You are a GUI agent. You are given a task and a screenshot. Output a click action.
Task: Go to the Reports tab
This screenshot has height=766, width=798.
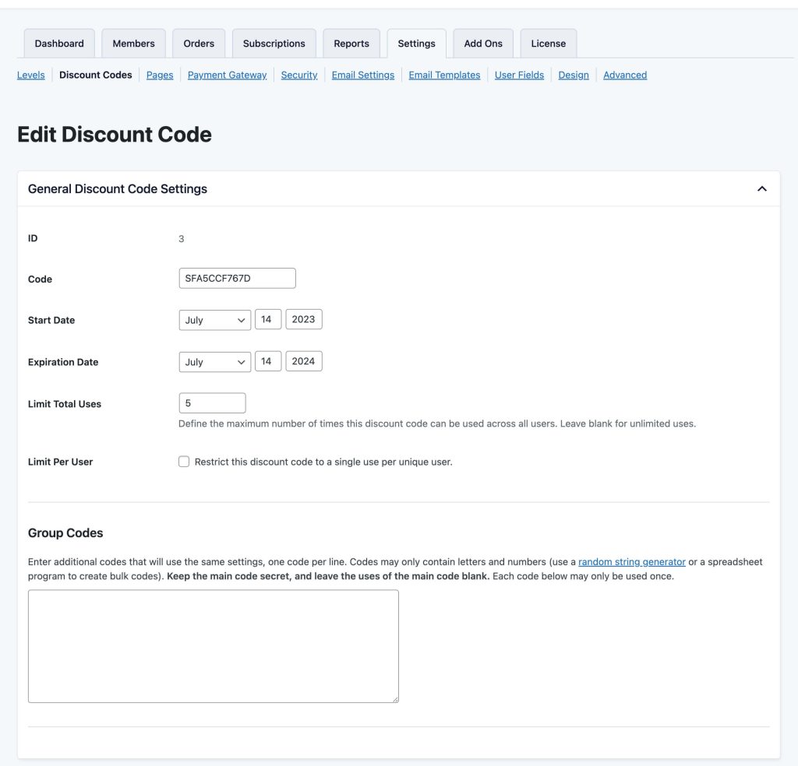351,44
